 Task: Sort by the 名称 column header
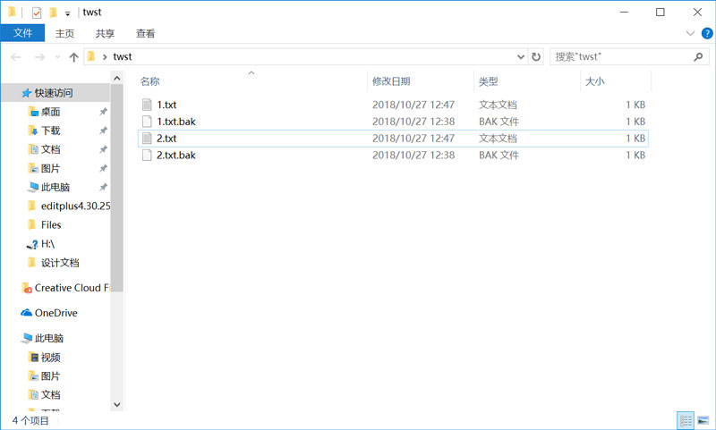coord(149,81)
